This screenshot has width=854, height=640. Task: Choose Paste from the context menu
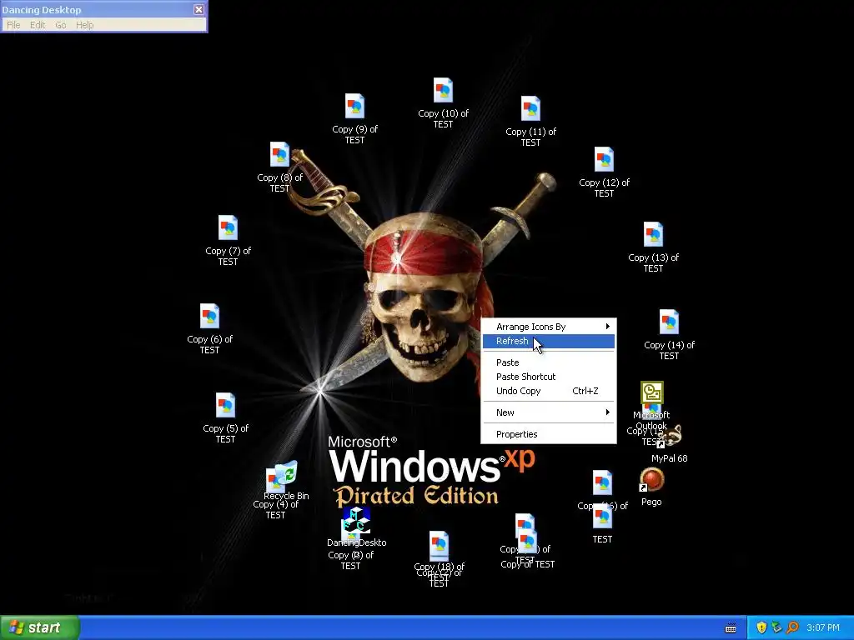click(549, 362)
